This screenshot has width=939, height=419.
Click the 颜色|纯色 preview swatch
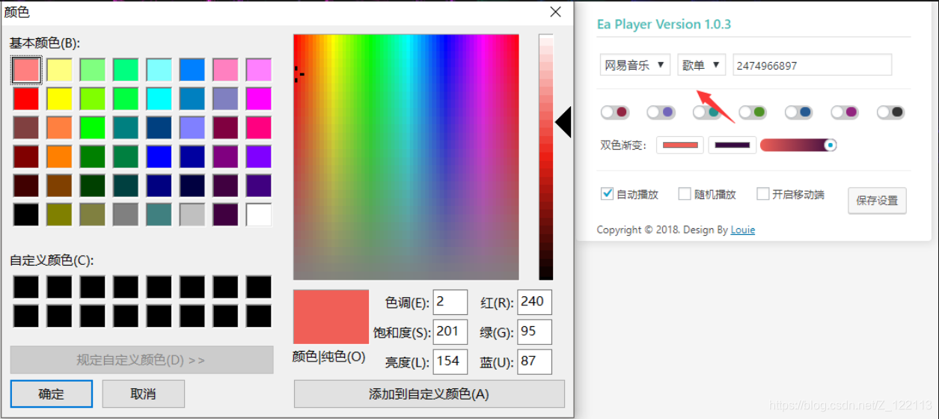(x=331, y=316)
